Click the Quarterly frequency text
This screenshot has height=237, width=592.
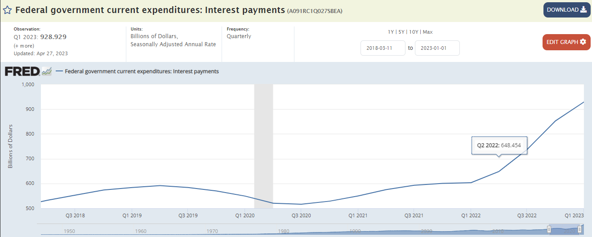pos(239,36)
